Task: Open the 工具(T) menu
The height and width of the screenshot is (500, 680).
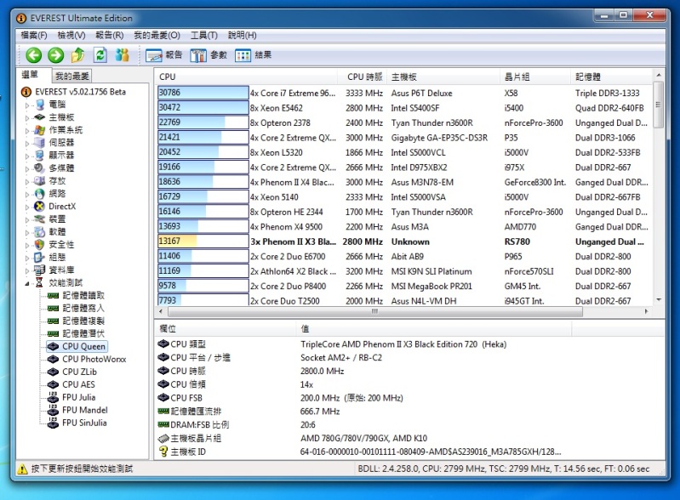Action: [203, 35]
